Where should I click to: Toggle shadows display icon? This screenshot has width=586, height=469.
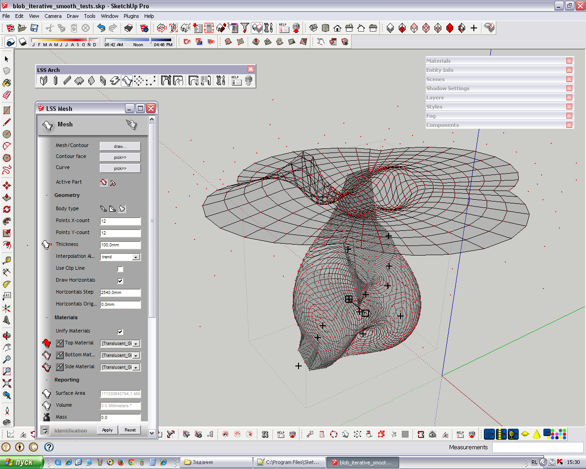point(22,42)
